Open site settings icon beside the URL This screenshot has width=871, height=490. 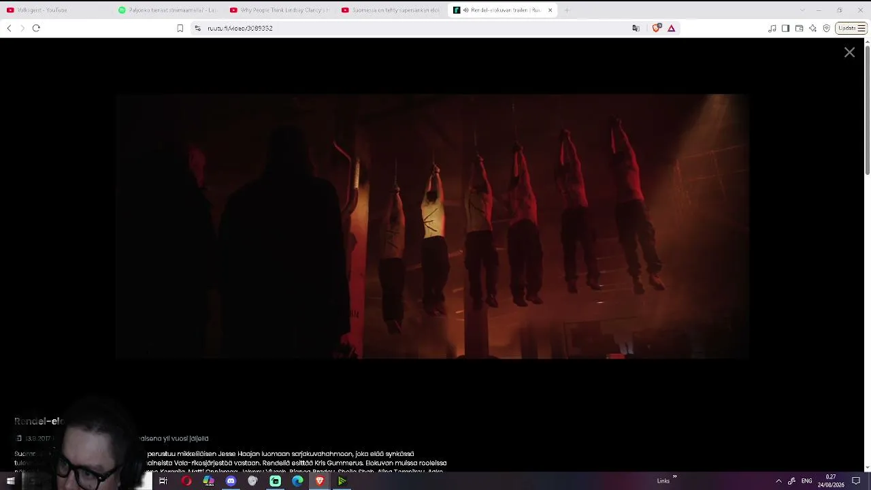tap(197, 28)
